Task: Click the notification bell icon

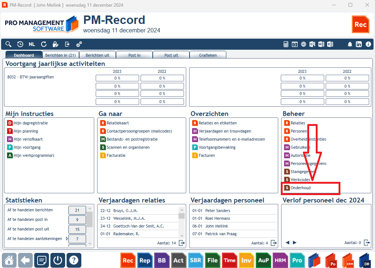Action: pyautogui.click(x=350, y=44)
